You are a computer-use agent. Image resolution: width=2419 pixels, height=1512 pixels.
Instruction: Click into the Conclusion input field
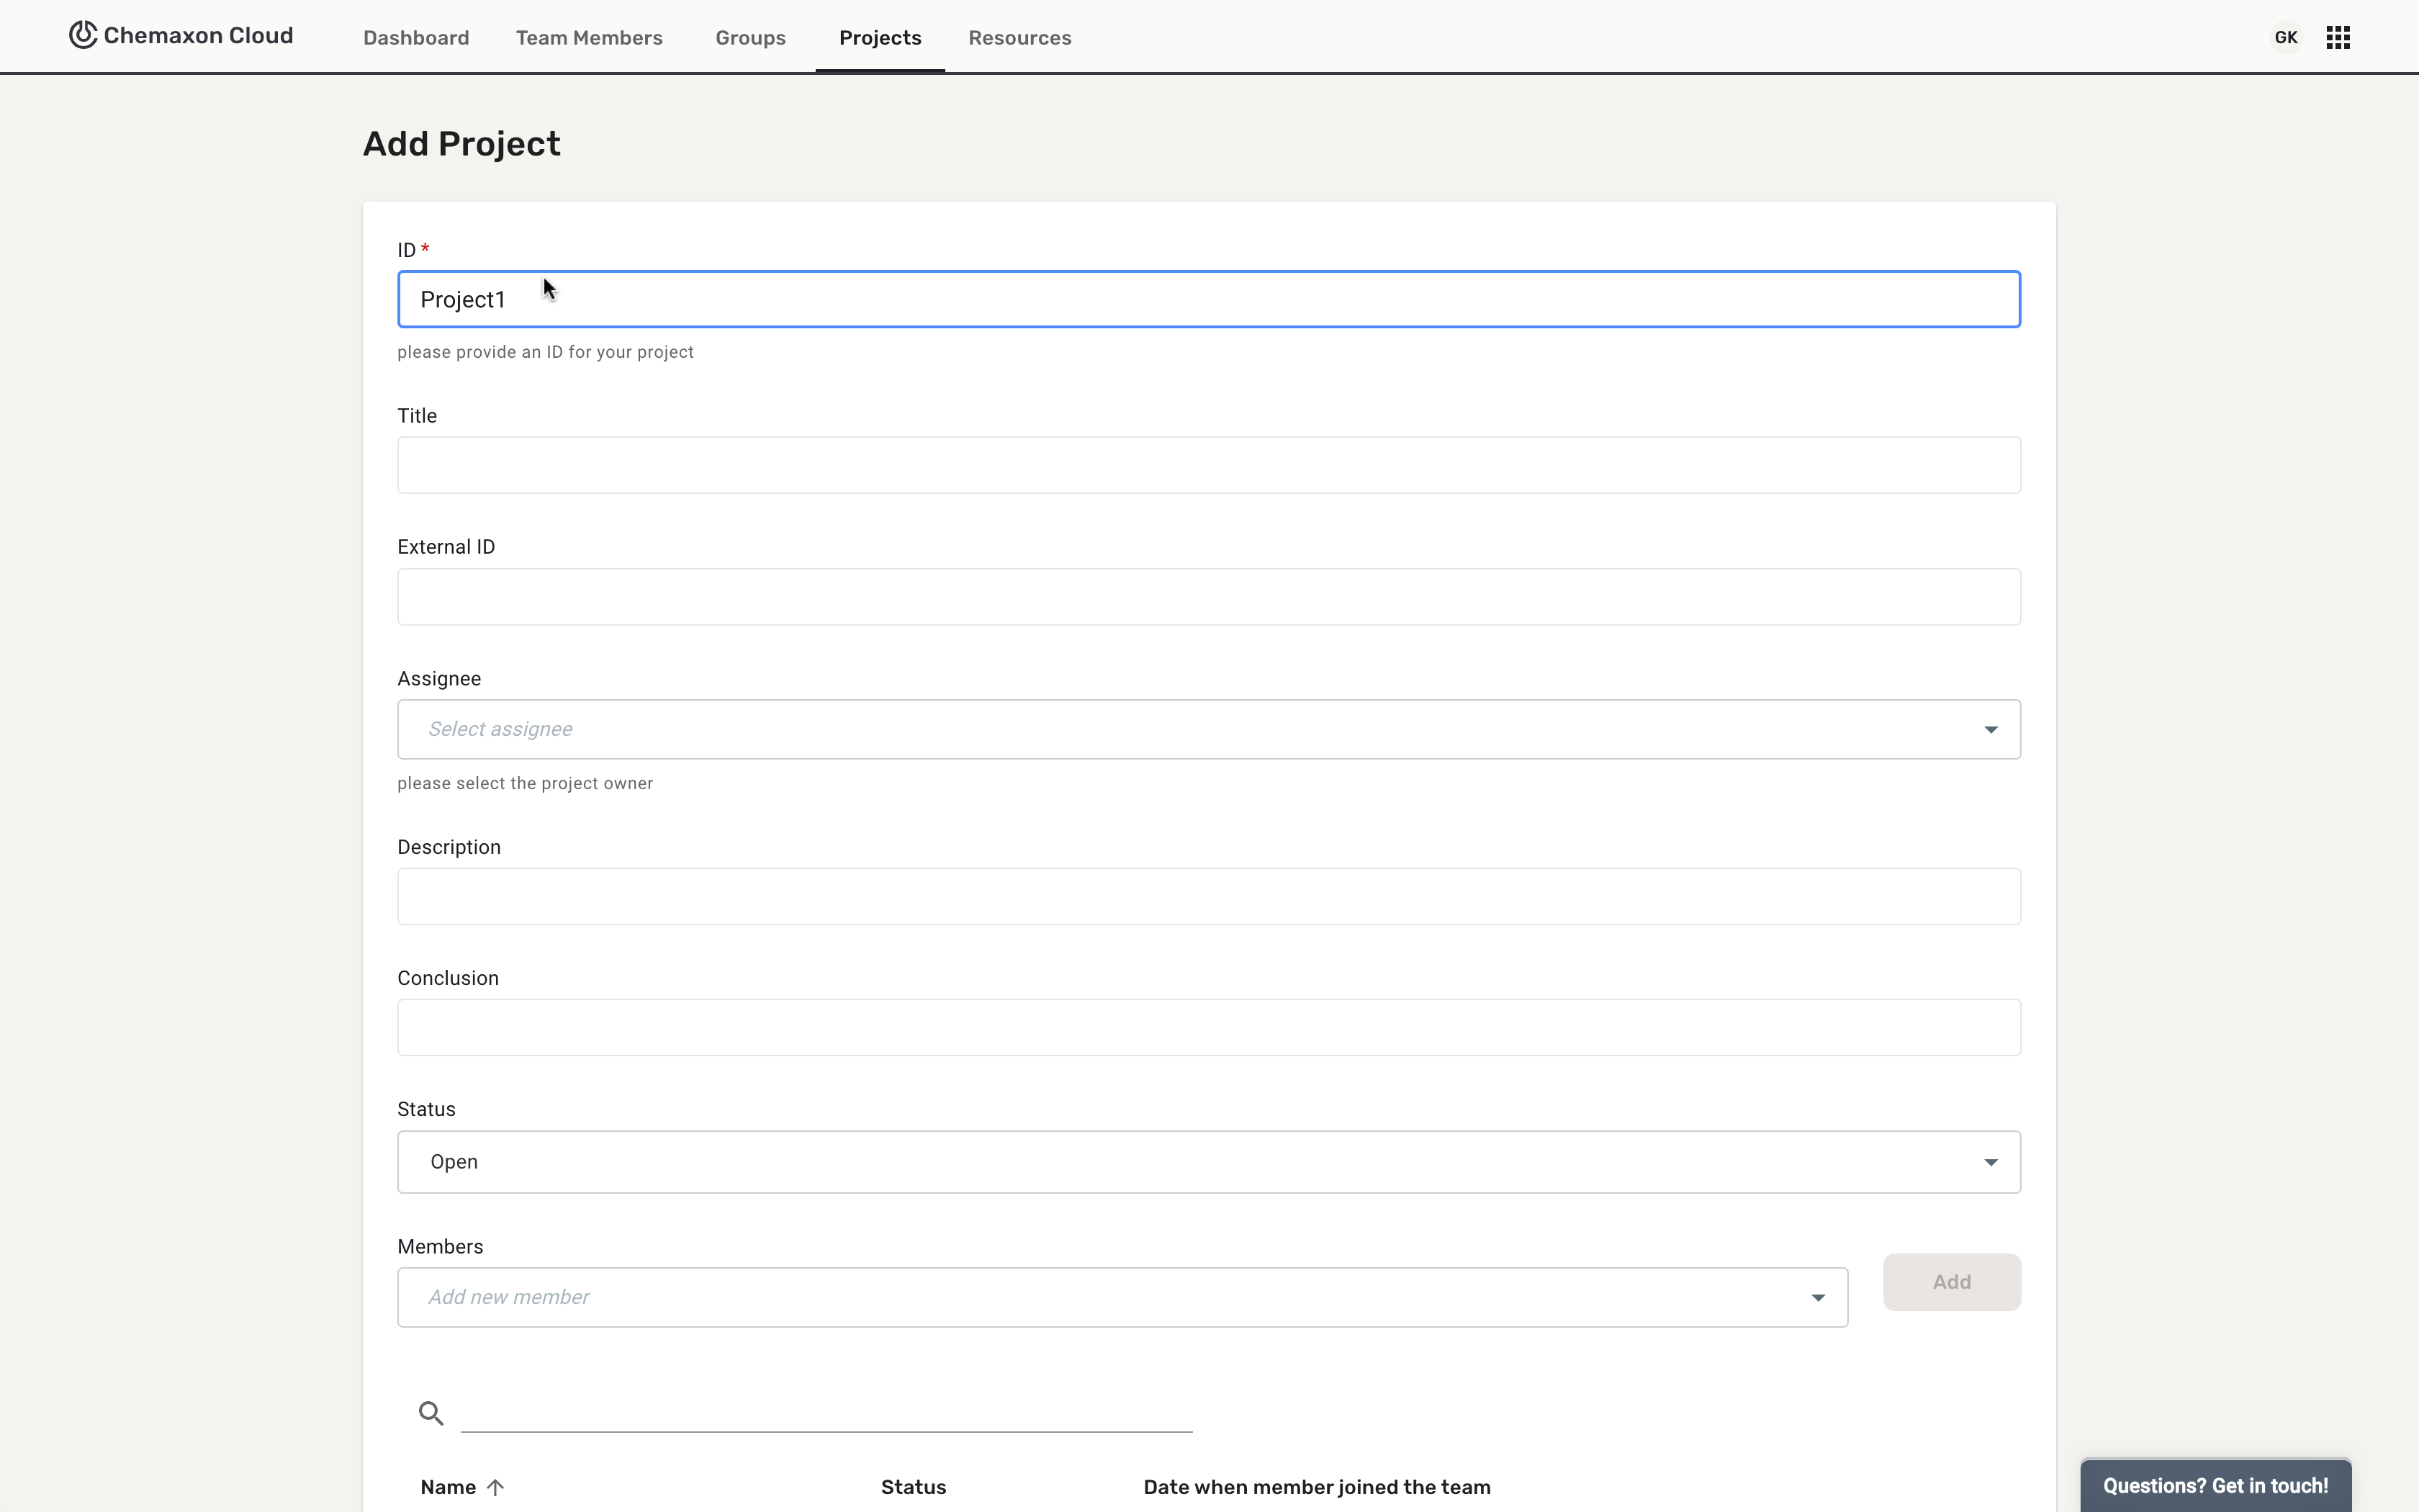[1209, 1027]
